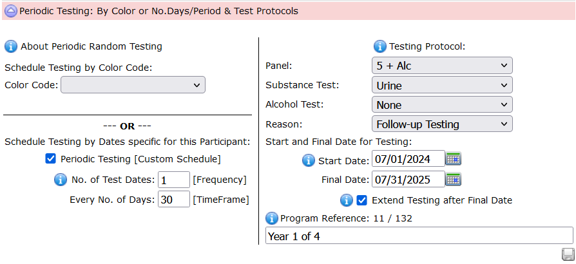Click the Every No. of Days field
The height and width of the screenshot is (264, 576).
[x=174, y=200]
